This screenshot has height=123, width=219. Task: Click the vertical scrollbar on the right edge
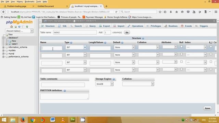[x=218, y=63]
